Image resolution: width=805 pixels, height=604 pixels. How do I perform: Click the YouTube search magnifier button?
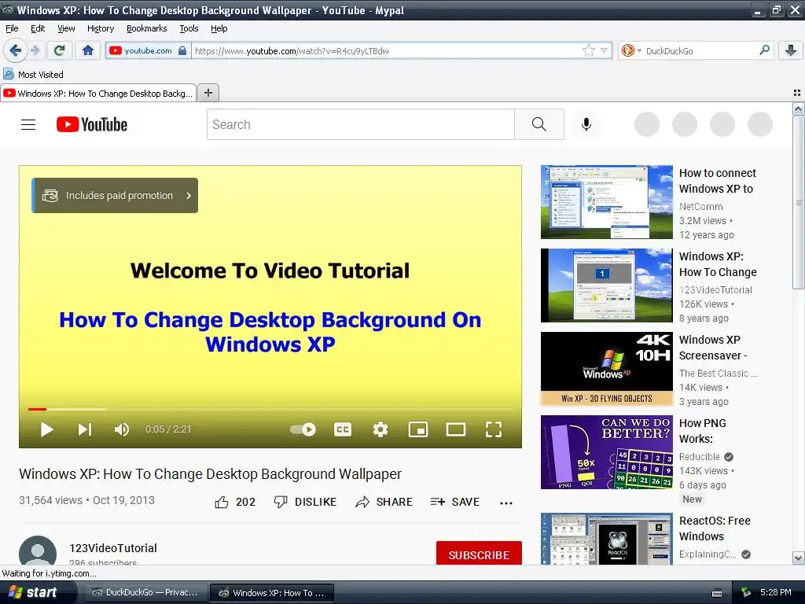pos(539,125)
